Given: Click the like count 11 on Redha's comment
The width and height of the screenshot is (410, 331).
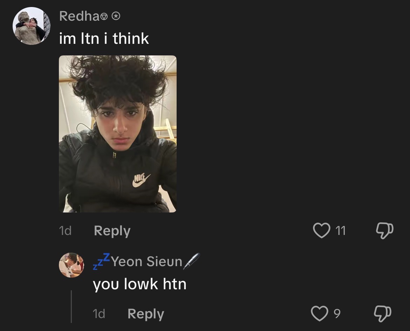Looking at the screenshot, I should [x=341, y=231].
